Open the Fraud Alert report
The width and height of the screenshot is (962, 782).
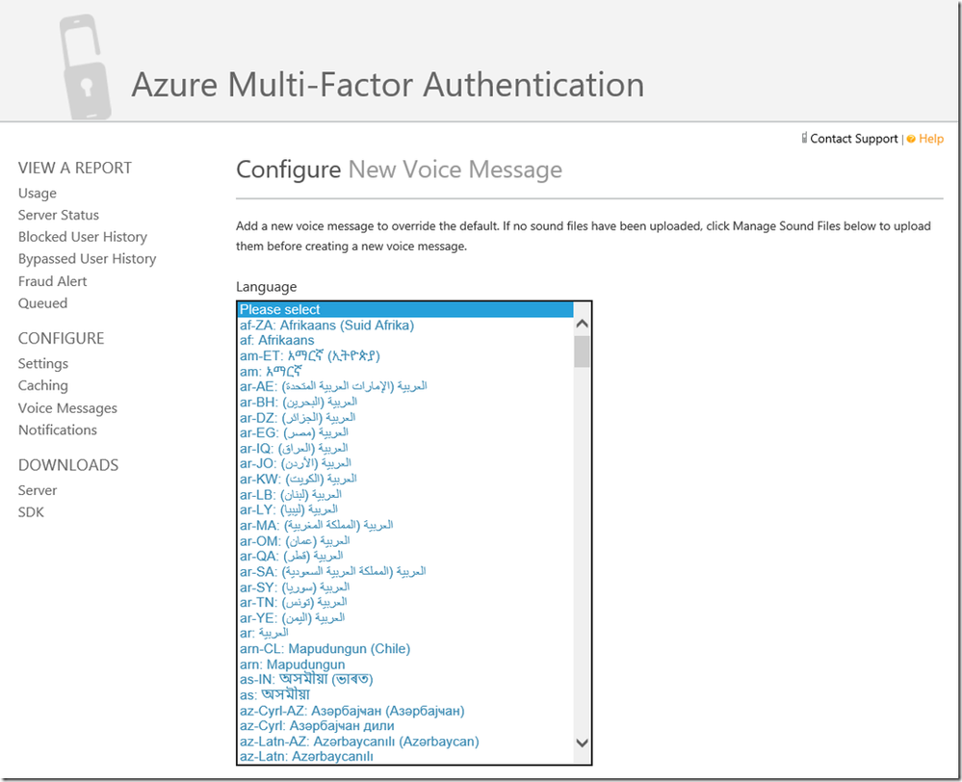pyautogui.click(x=53, y=281)
